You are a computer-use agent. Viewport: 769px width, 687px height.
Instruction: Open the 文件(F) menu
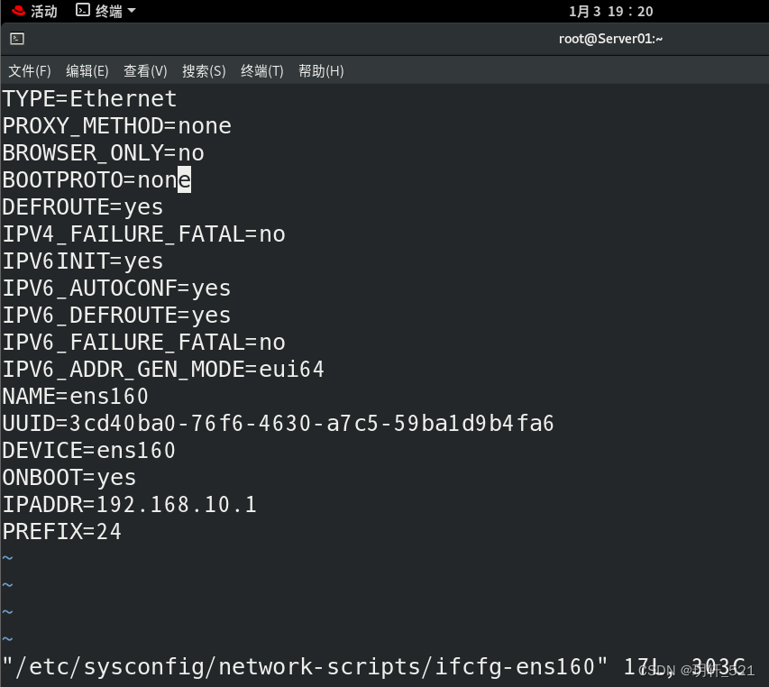point(30,71)
